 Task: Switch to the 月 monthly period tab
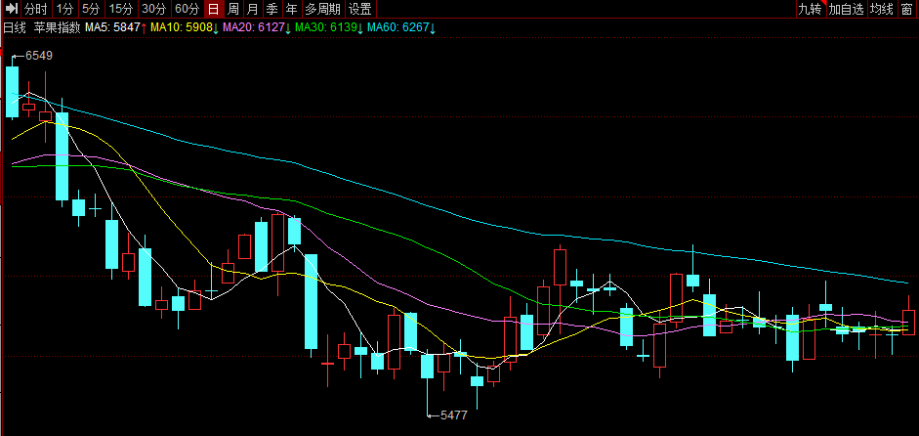point(252,8)
